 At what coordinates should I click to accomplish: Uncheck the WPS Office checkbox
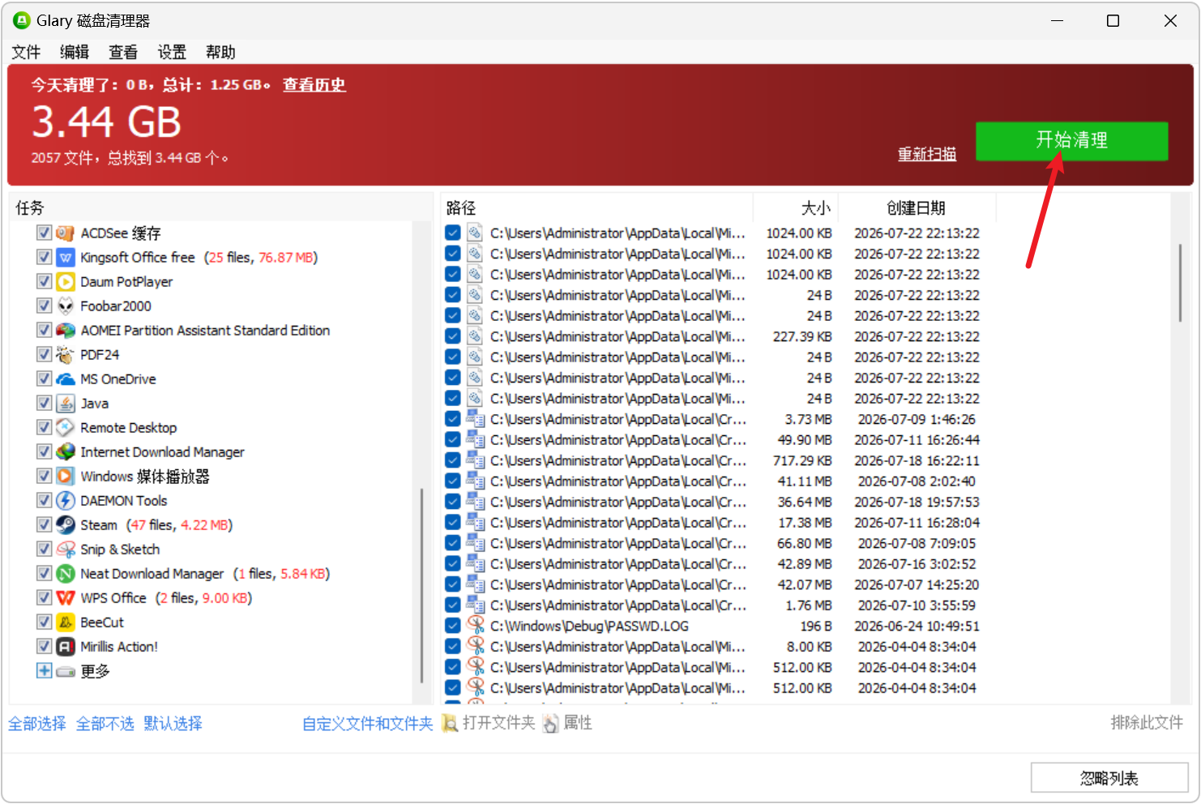coord(45,598)
